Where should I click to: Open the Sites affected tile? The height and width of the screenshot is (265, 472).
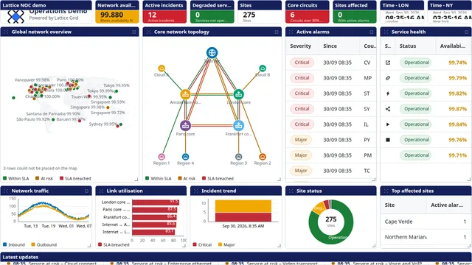point(355,12)
